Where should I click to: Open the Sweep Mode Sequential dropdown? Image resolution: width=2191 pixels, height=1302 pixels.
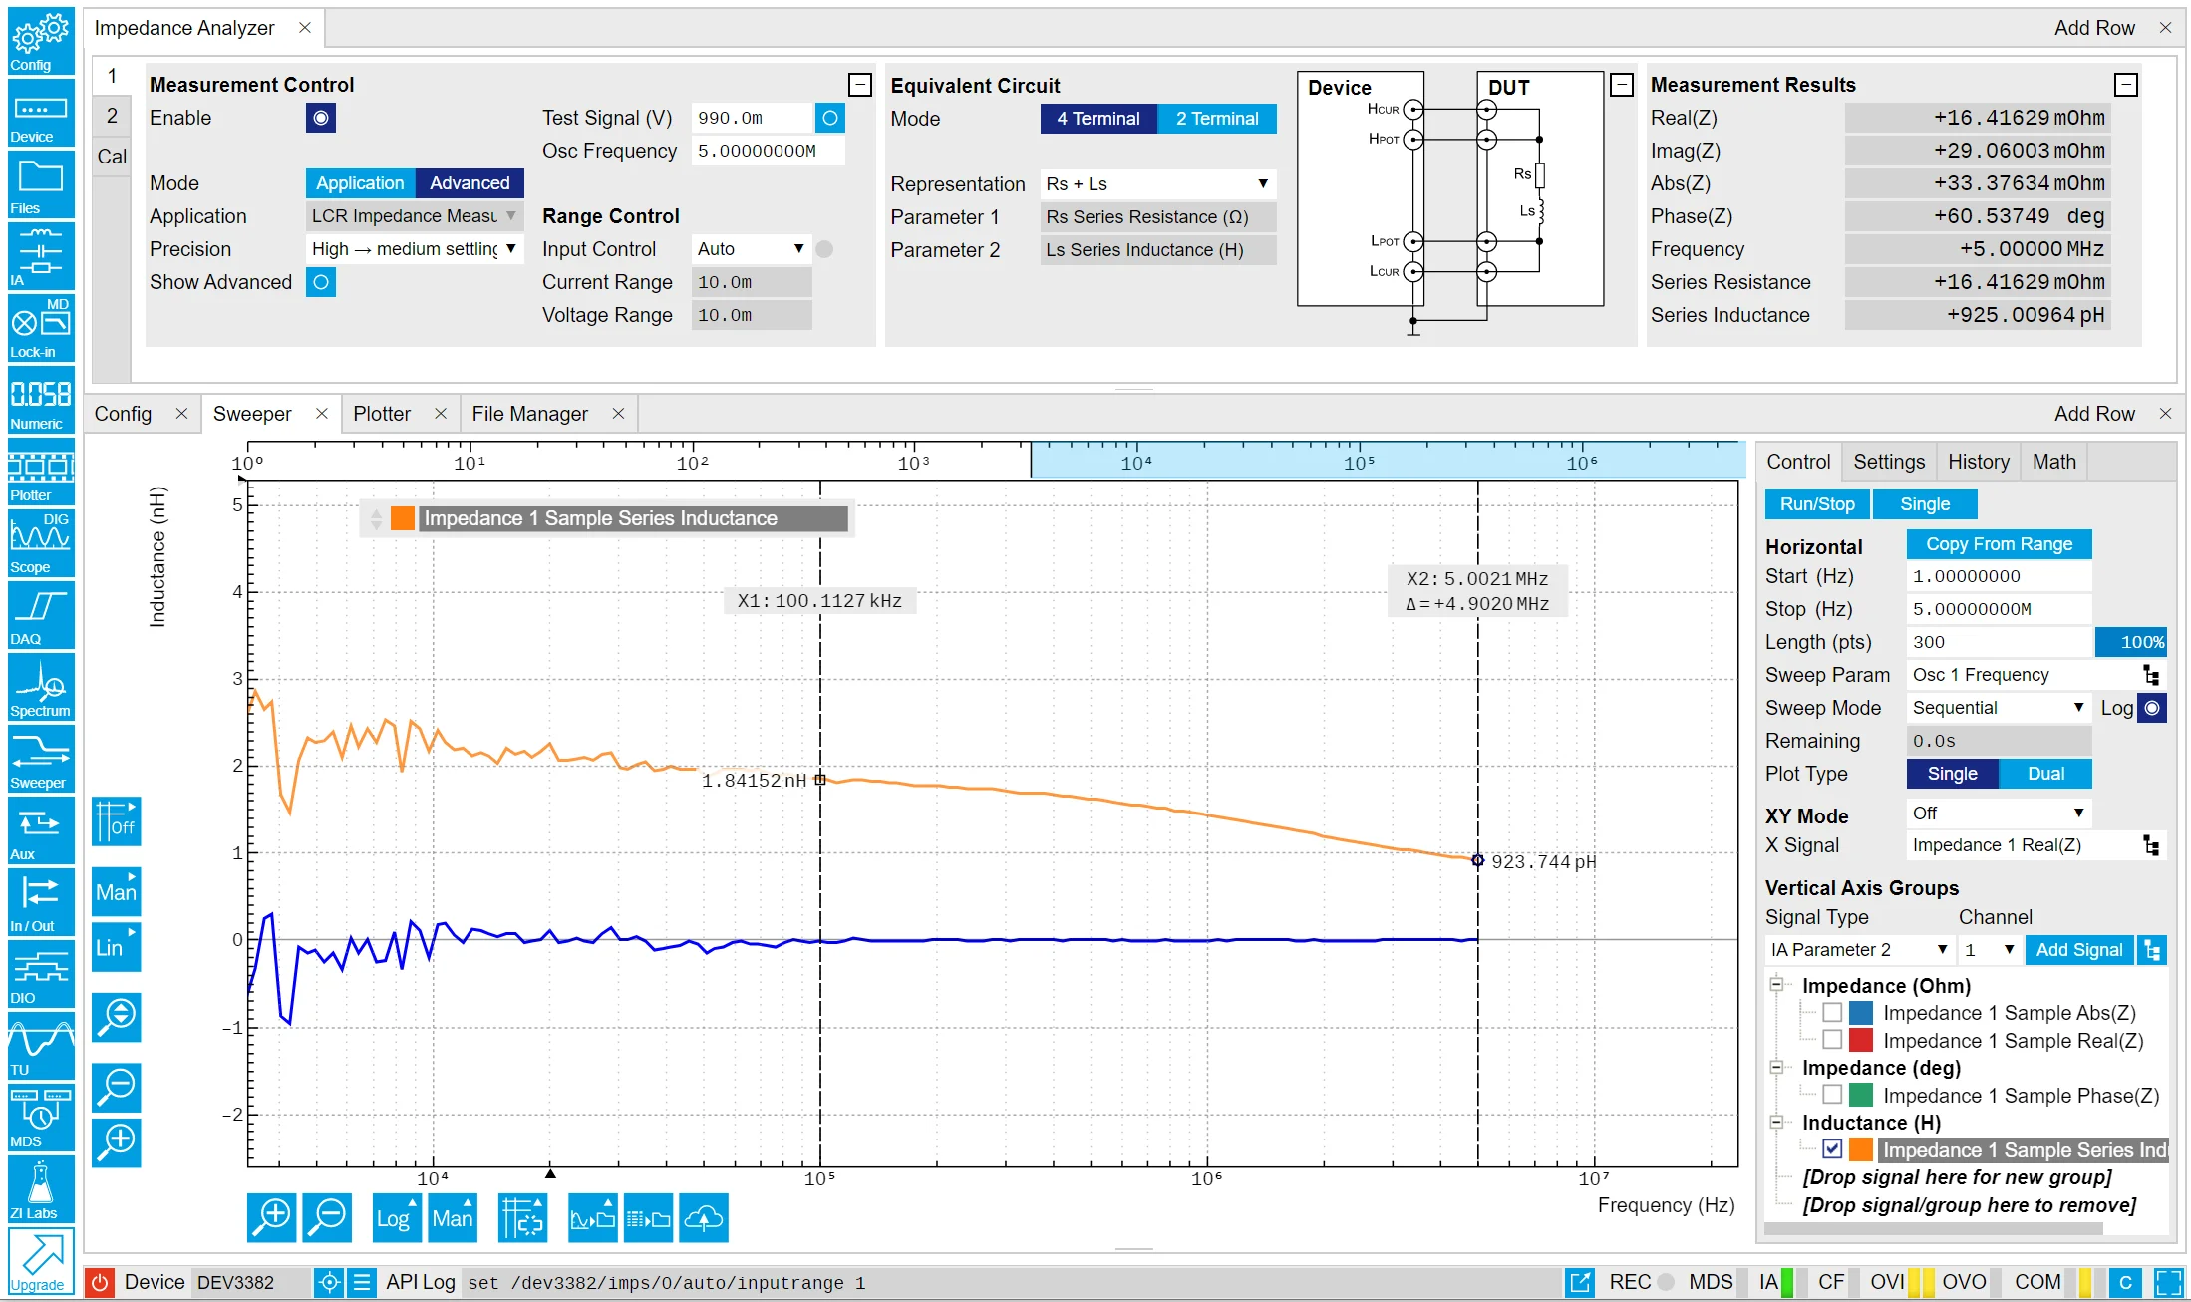coord(1998,708)
